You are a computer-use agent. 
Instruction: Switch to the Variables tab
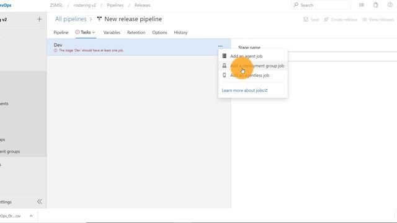tap(112, 32)
